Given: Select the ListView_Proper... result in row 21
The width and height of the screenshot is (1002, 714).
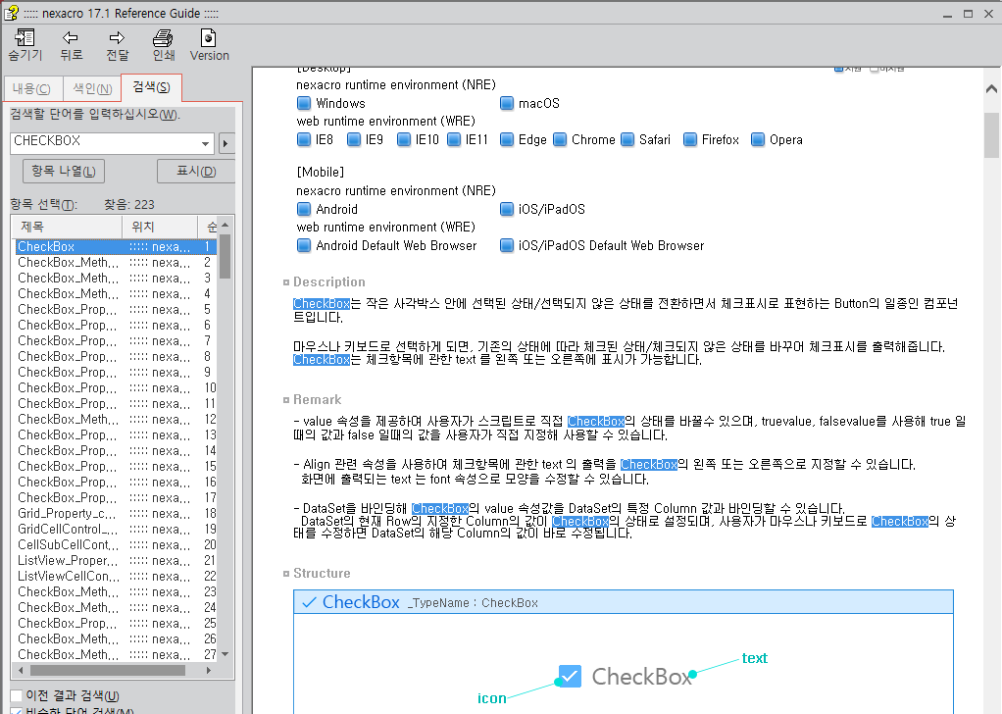Looking at the screenshot, I should pyautogui.click(x=116, y=561).
